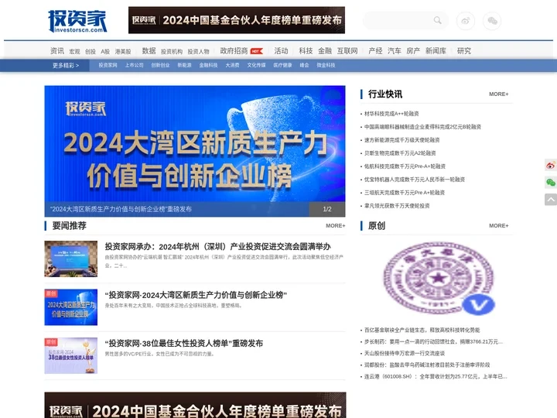Open the 产经 navigation item

tap(375, 51)
